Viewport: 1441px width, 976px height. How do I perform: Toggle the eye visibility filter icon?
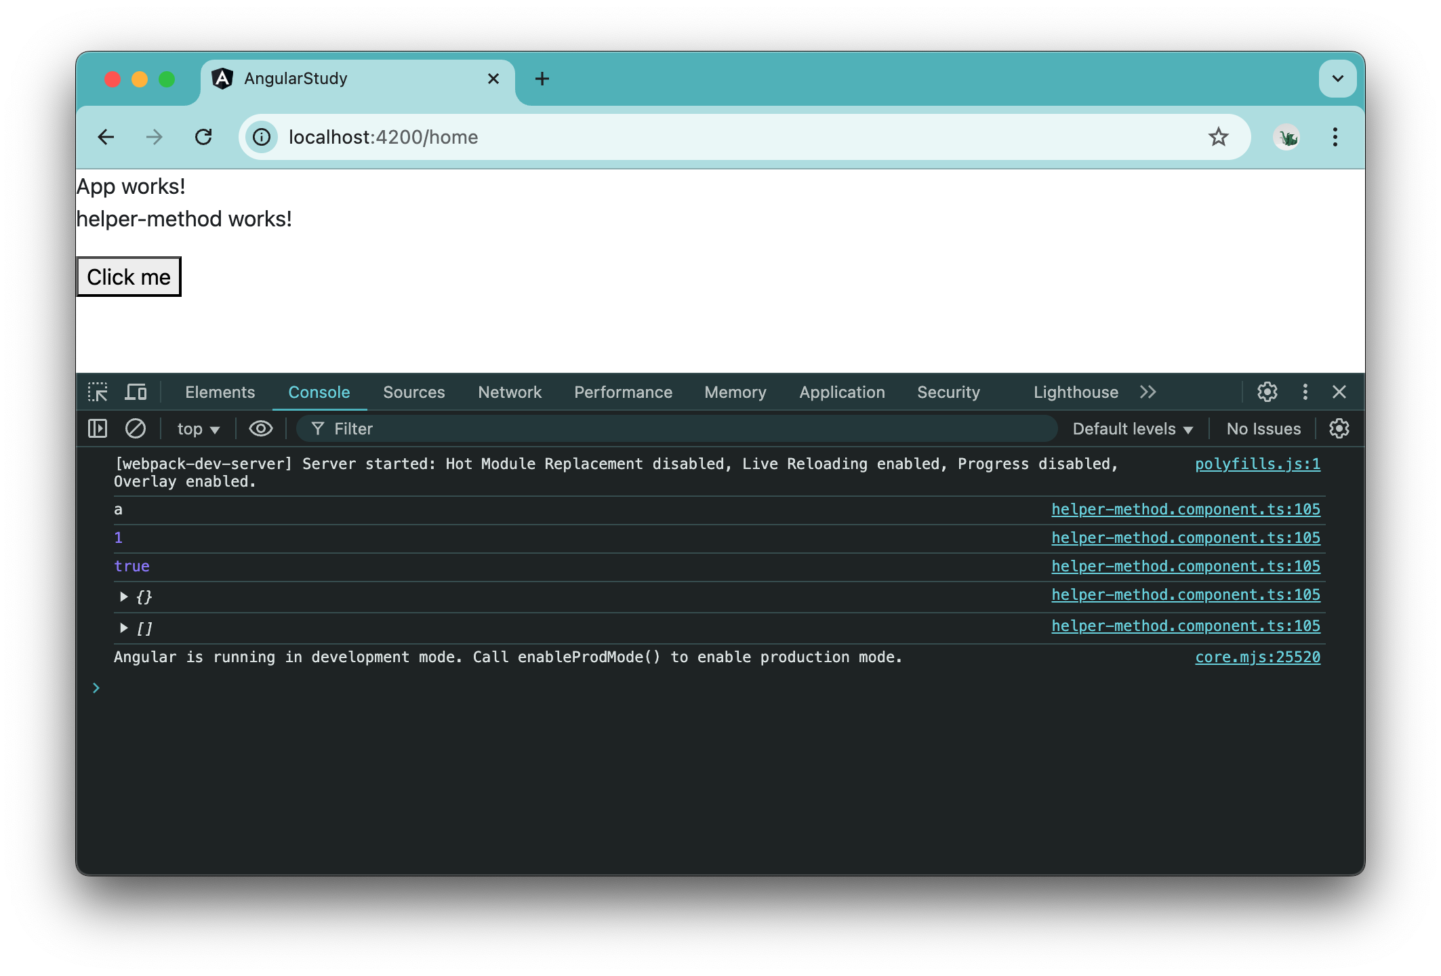pos(259,427)
